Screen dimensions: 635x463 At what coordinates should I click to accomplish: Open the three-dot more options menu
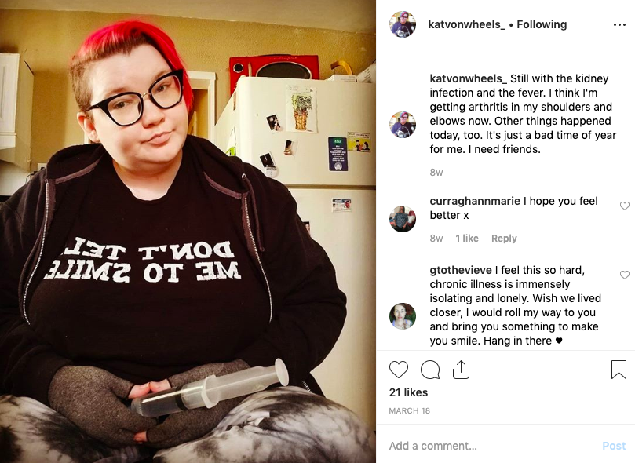tap(619, 24)
